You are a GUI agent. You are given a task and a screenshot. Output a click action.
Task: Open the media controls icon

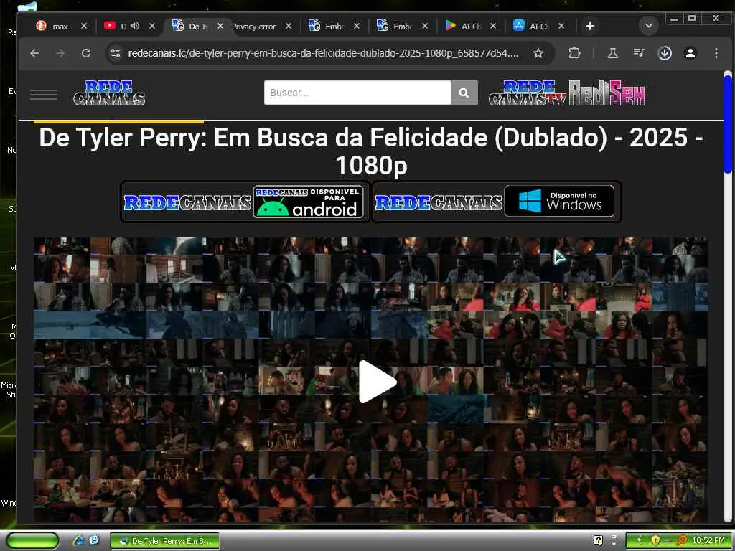[638, 53]
